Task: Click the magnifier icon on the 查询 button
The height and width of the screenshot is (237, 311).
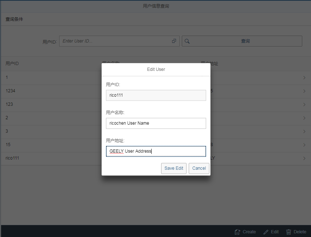Action: (187, 41)
